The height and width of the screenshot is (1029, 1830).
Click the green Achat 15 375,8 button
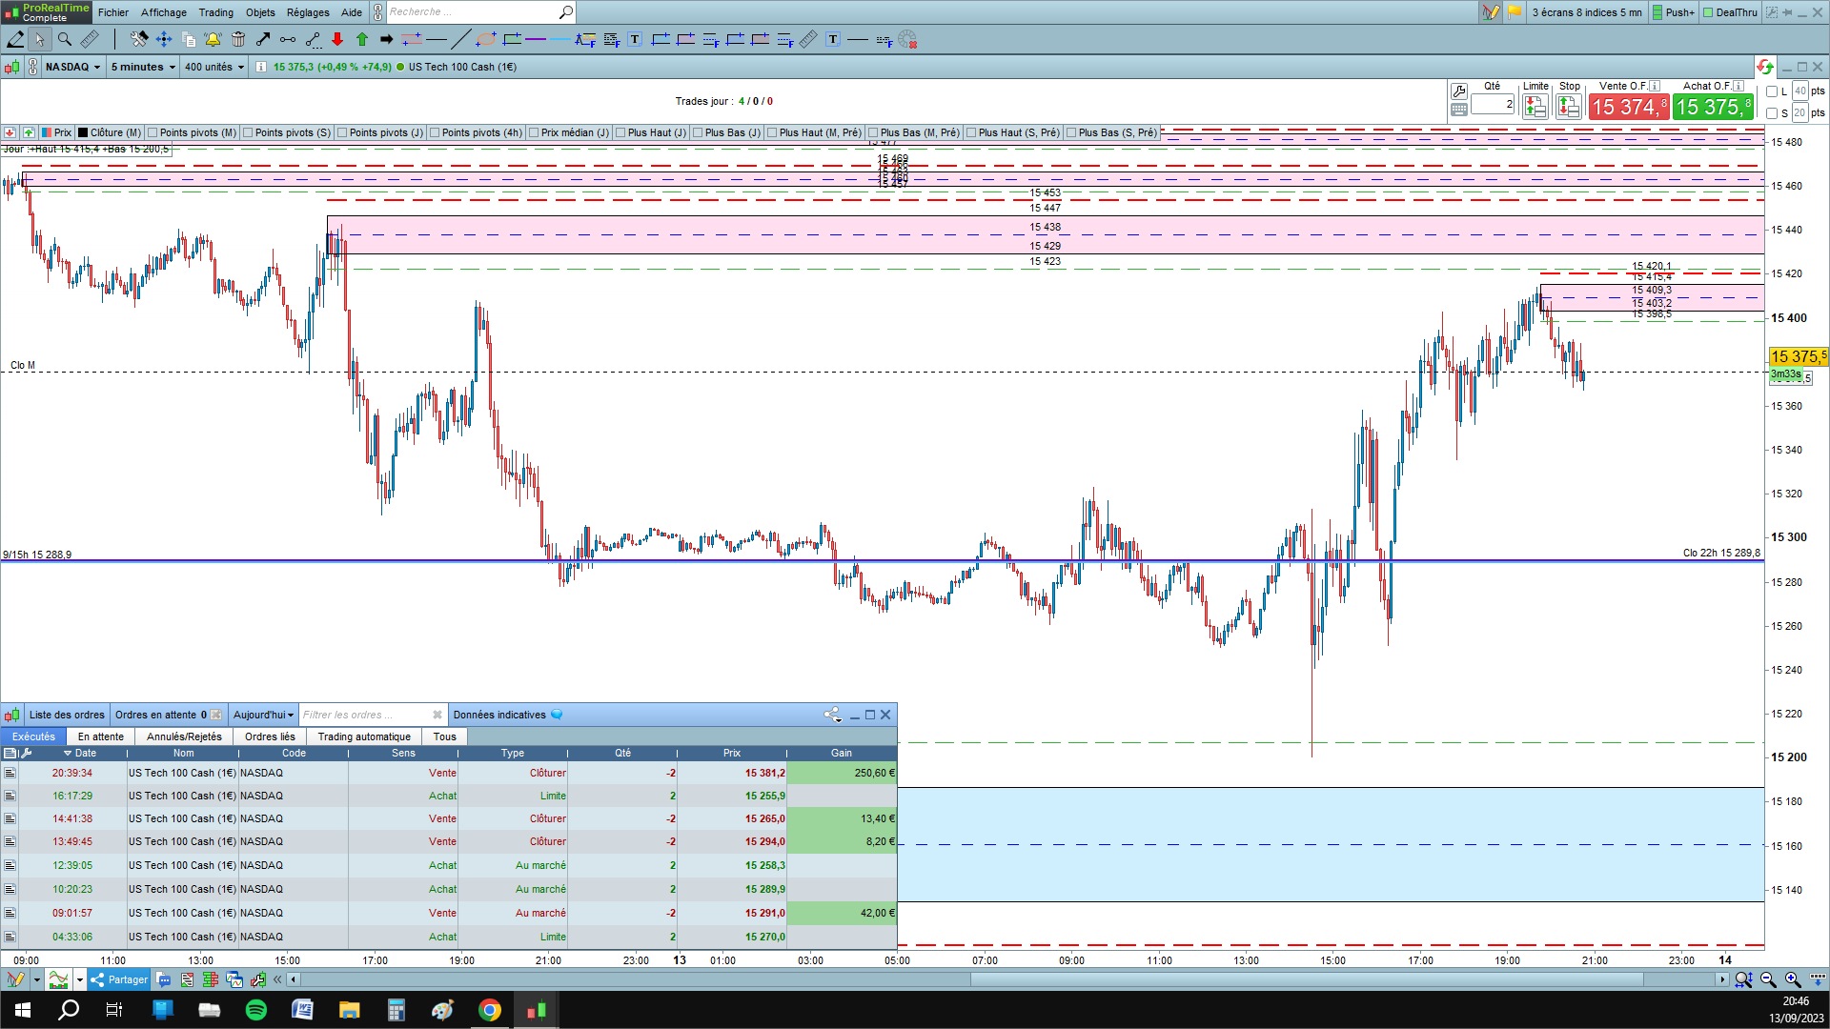pos(1712,107)
